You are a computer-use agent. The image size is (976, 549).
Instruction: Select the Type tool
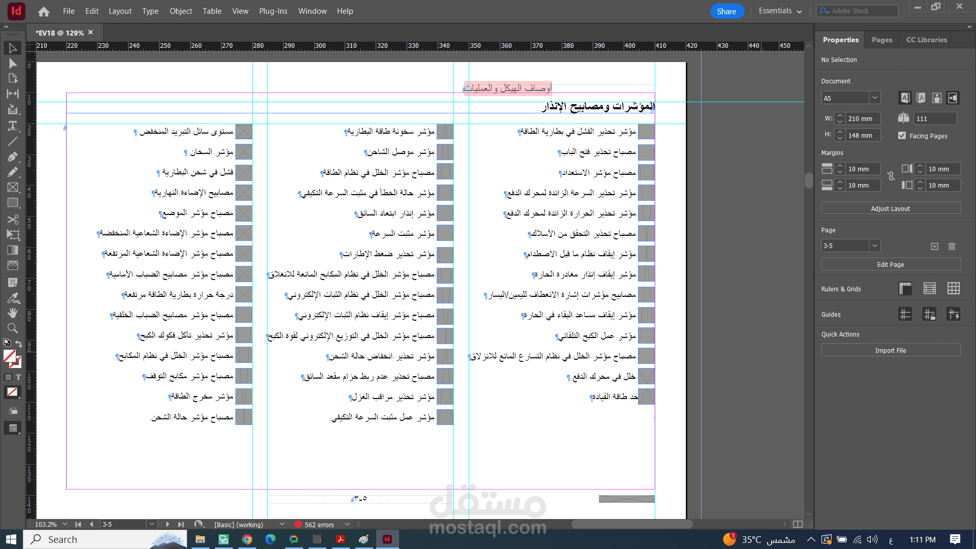(13, 126)
